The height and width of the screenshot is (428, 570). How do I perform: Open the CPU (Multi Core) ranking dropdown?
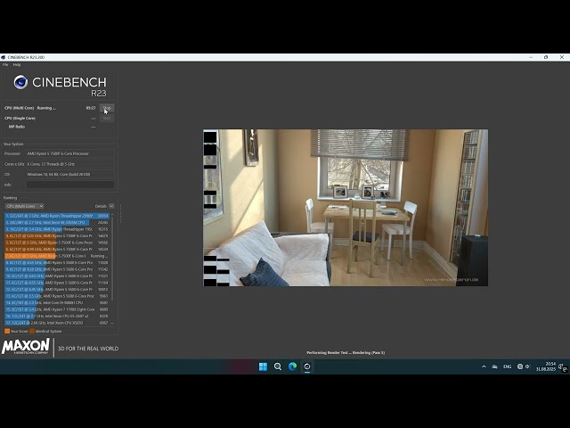click(x=25, y=206)
